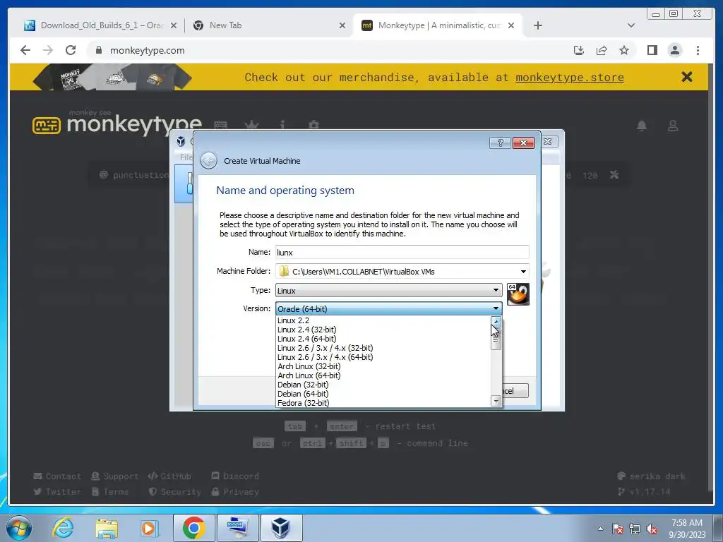Click version list scroll down arrow
The image size is (723, 542).
pos(496,401)
